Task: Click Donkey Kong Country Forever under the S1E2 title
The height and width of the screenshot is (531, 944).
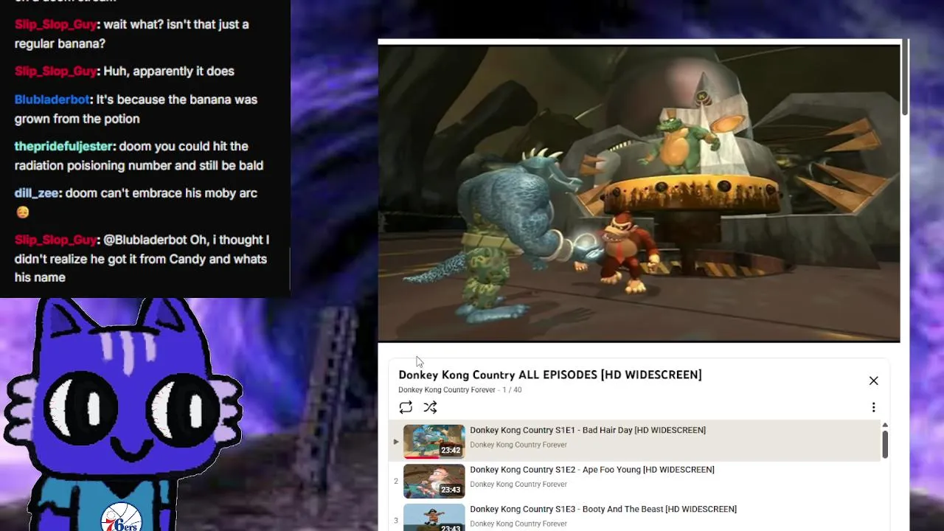Action: [518, 485]
